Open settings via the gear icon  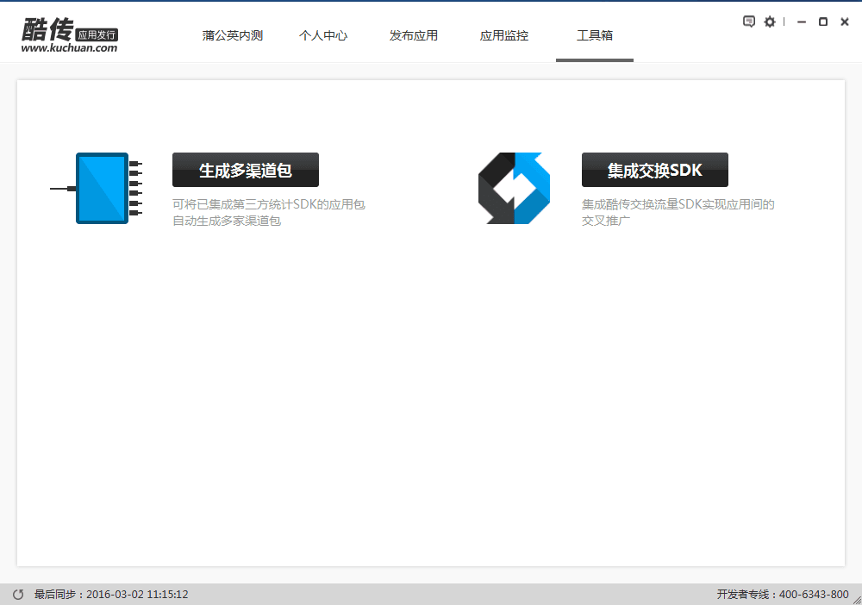[770, 22]
